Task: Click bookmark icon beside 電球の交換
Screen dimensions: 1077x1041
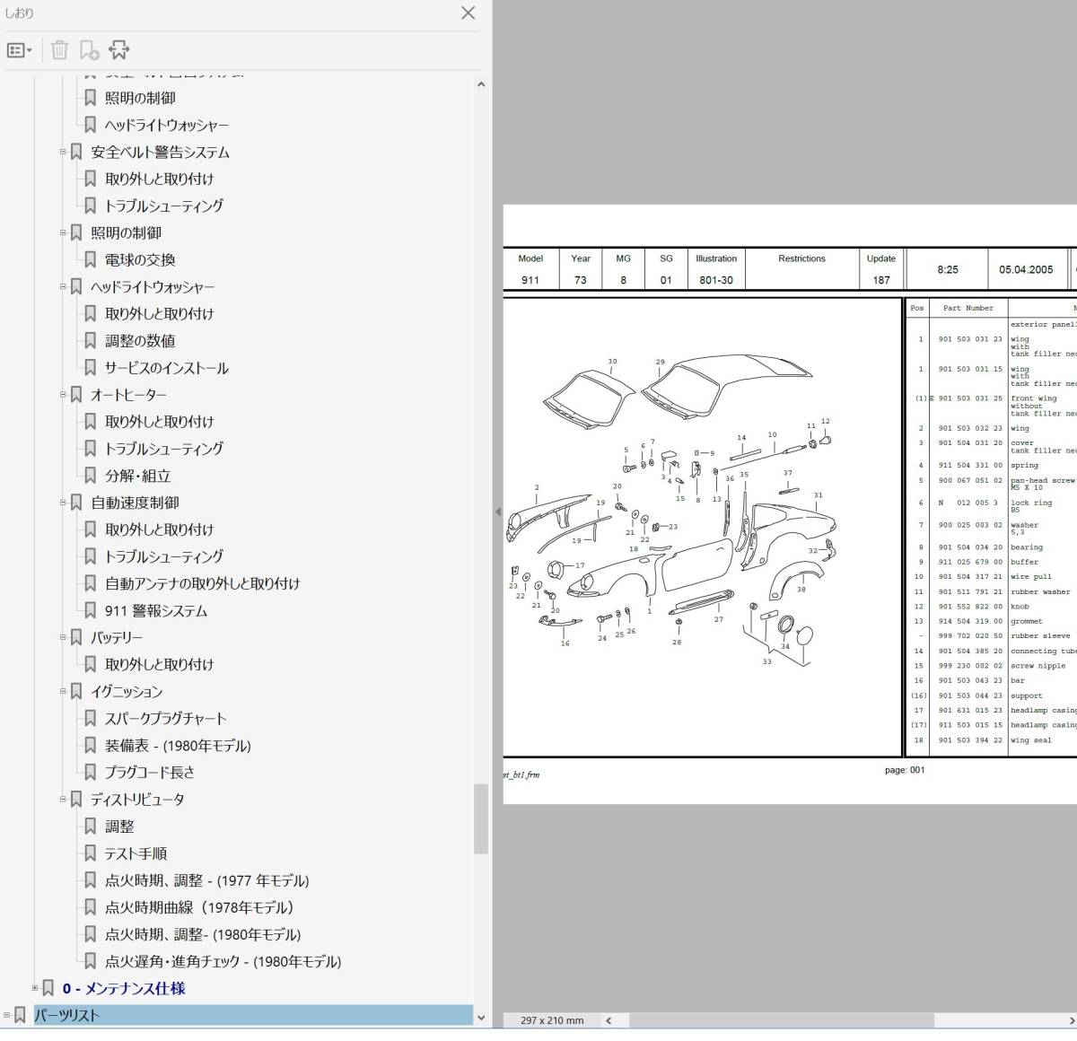Action: coord(91,260)
